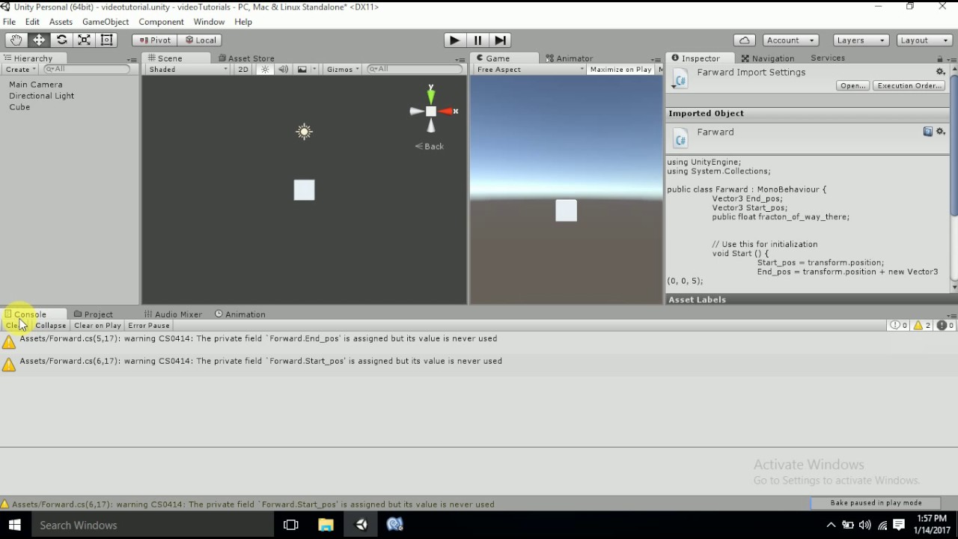Toggle scene lighting sun icon
This screenshot has height=539, width=958.
click(x=265, y=70)
